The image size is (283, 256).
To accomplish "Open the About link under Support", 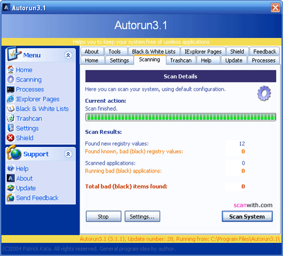I will coord(24,178).
